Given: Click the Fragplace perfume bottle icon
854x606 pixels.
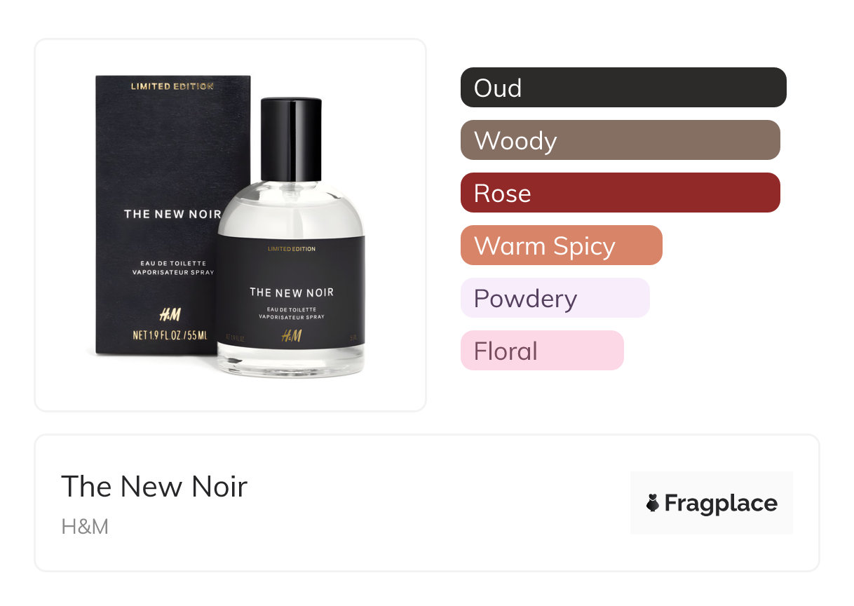Looking at the screenshot, I should point(653,503).
